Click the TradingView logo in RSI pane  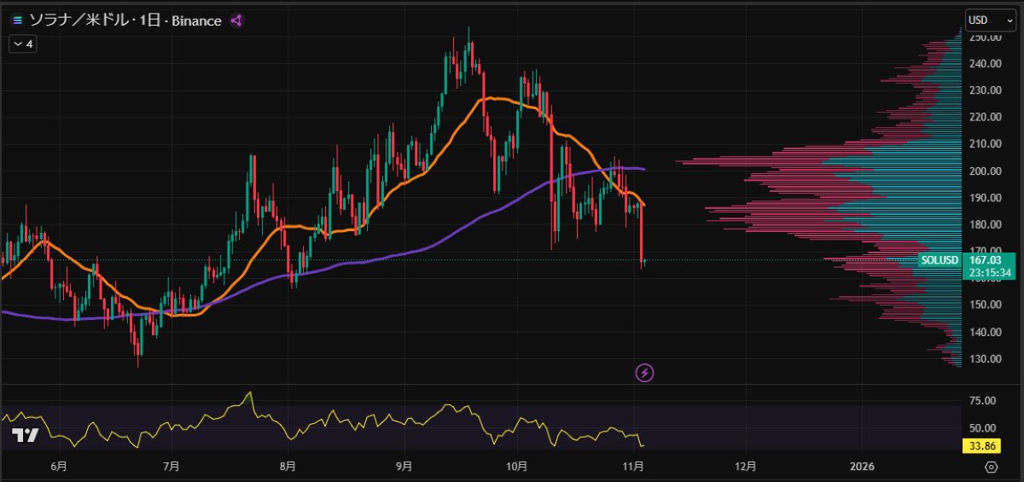pyautogui.click(x=26, y=435)
